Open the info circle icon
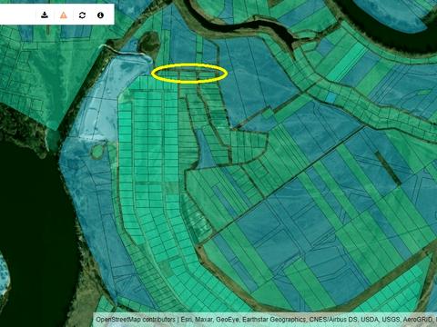437x327 pixels. [x=100, y=15]
